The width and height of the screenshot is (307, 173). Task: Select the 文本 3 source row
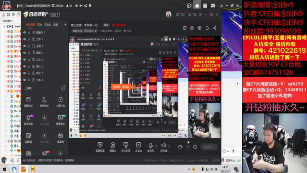pos(45,39)
